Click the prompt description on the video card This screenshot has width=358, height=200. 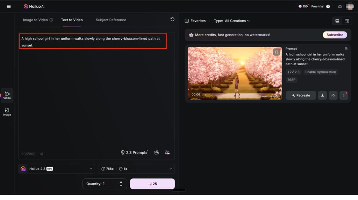pyautogui.click(x=315, y=59)
